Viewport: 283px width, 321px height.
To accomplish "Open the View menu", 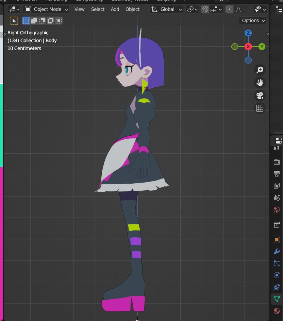I will (x=80, y=9).
